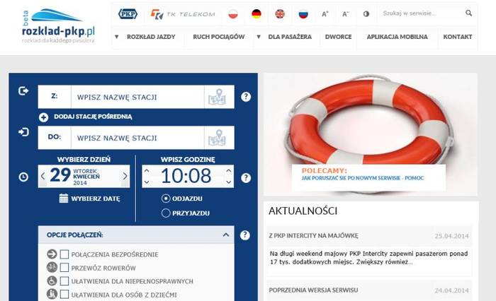Select the British flag for English
496x301 pixels.
coord(280,14)
